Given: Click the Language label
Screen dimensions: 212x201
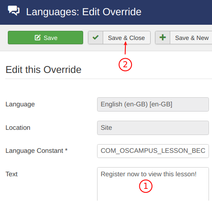Looking at the screenshot, I should click(20, 104).
